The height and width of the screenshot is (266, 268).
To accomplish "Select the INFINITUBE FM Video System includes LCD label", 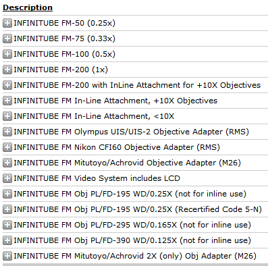I will [97, 178].
